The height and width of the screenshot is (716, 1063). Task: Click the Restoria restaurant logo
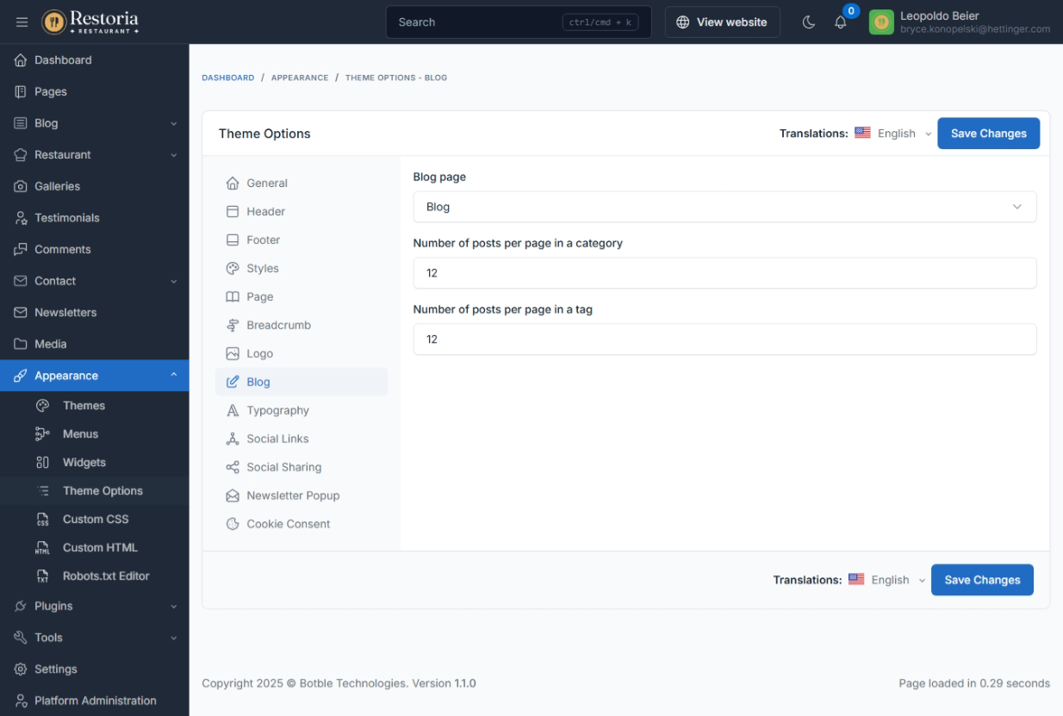[90, 22]
